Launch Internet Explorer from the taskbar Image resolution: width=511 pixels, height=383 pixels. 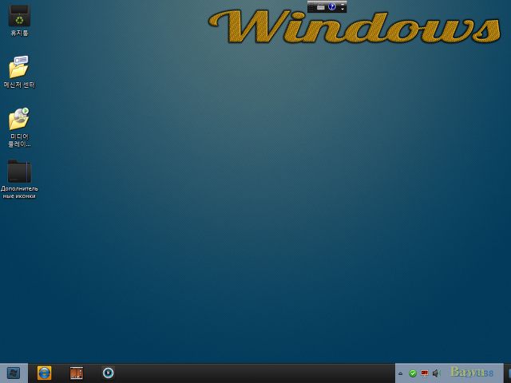(x=45, y=373)
